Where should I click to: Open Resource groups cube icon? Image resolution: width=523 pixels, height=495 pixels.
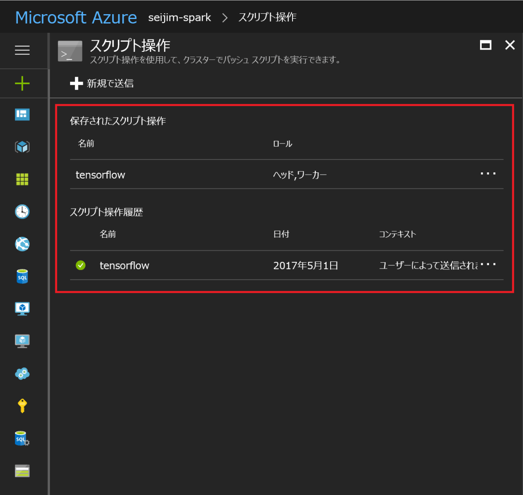click(22, 147)
